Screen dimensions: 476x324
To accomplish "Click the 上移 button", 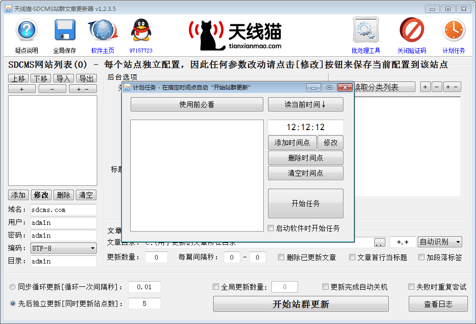I will tap(18, 78).
